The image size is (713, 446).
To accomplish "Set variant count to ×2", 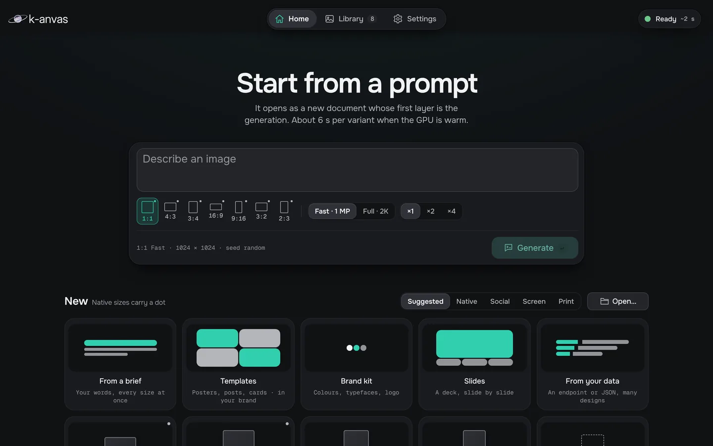I will pyautogui.click(x=431, y=211).
